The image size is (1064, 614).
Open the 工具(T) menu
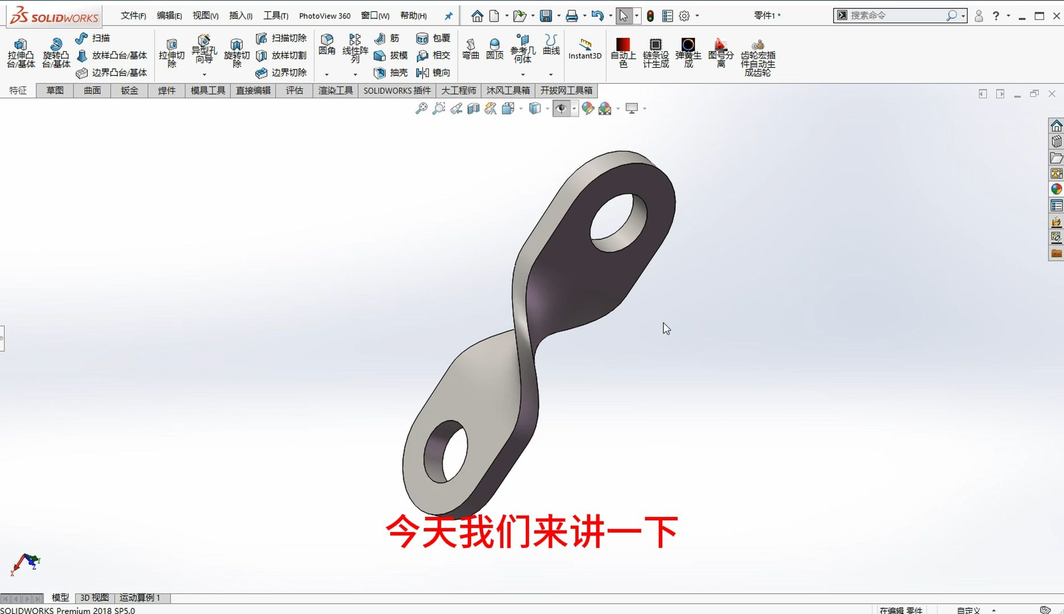coord(275,16)
